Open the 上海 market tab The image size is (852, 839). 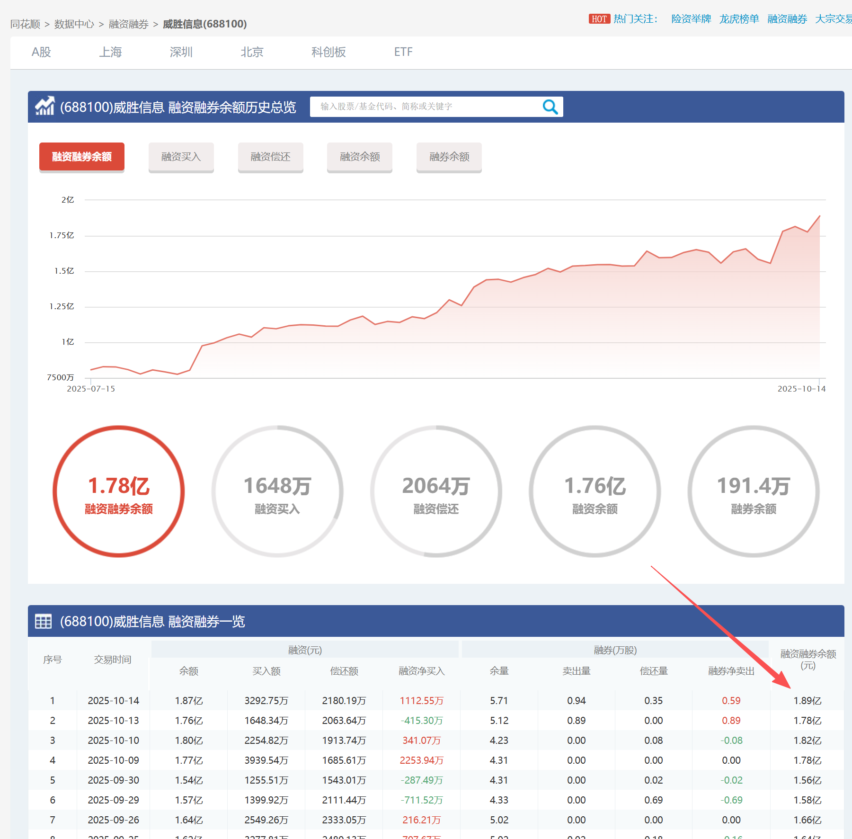[x=110, y=52]
